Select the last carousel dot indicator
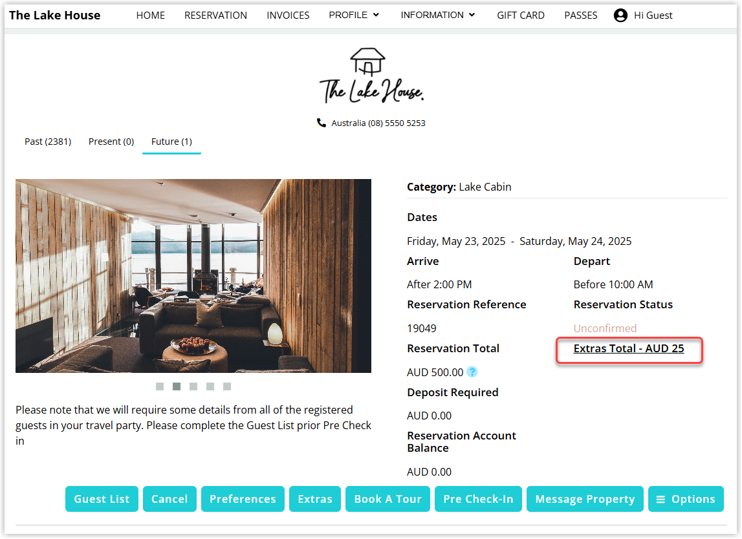This screenshot has width=742, height=539. 227,386
